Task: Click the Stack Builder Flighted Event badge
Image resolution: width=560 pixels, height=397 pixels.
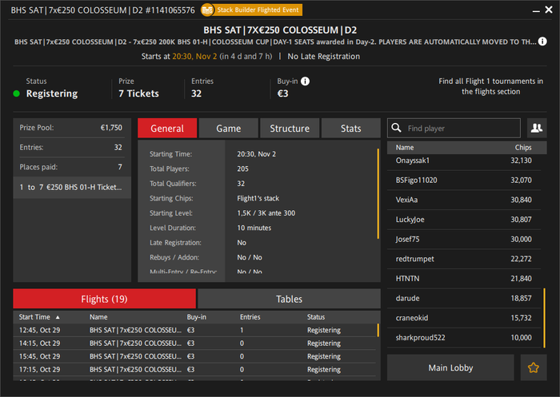Action: pyautogui.click(x=250, y=10)
